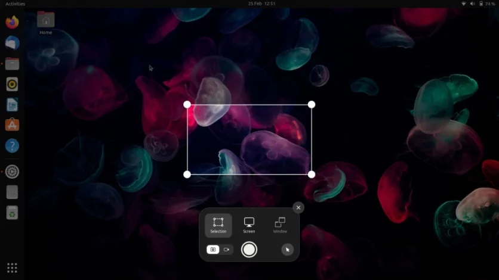The width and height of the screenshot is (499, 280).
Task: Switch to screen recording mode
Action: tap(227, 250)
